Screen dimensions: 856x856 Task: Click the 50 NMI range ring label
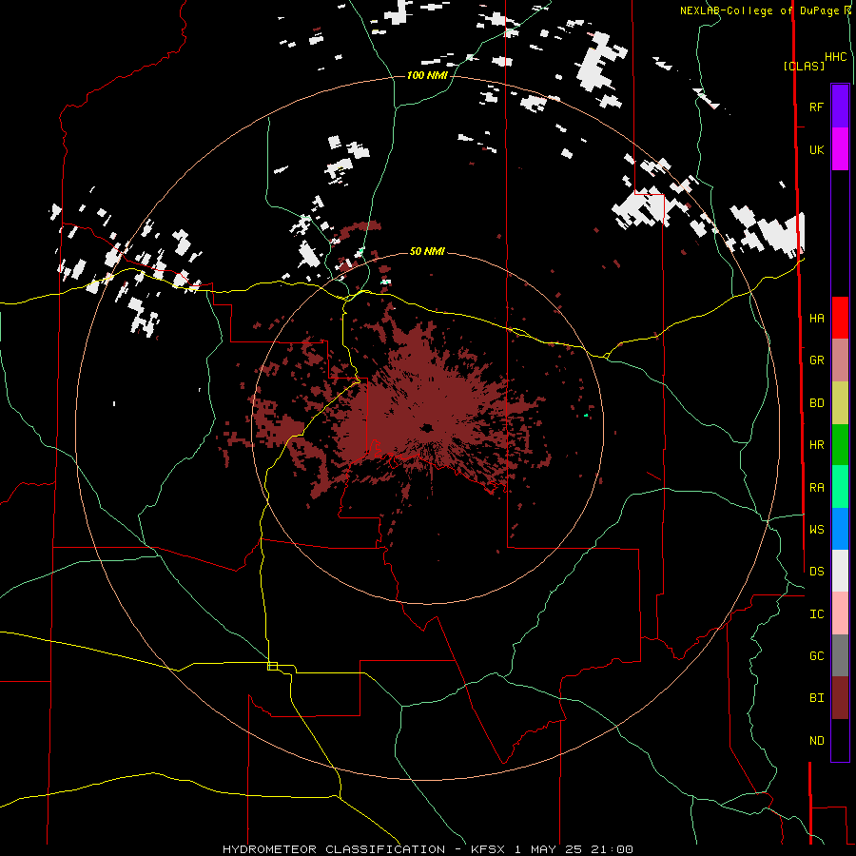click(x=427, y=251)
